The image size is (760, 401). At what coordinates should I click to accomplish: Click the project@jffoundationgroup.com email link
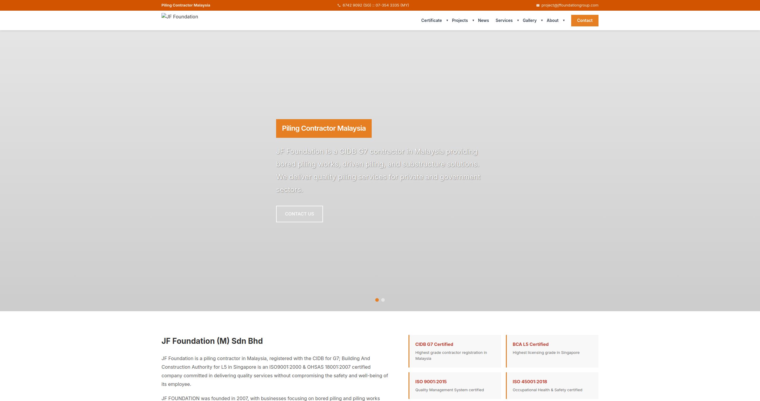pos(570,5)
